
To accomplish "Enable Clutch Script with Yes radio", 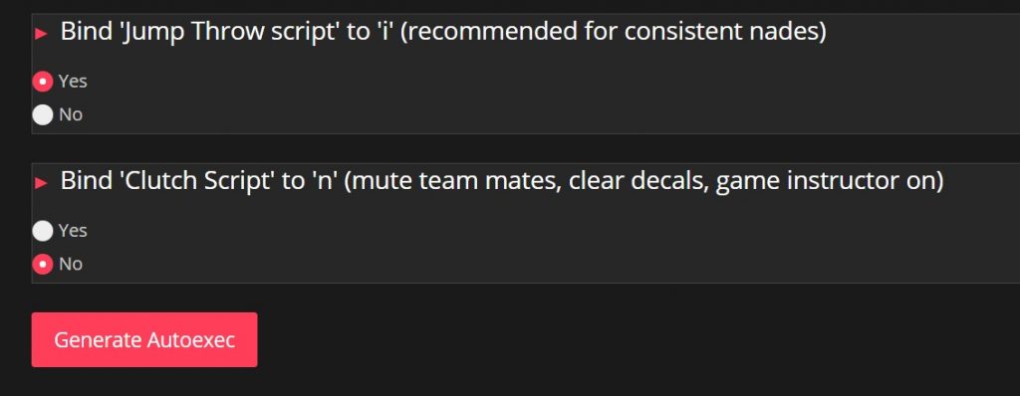I will (x=42, y=231).
